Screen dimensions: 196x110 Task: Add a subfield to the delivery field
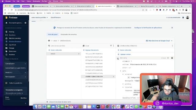tap(168, 58)
